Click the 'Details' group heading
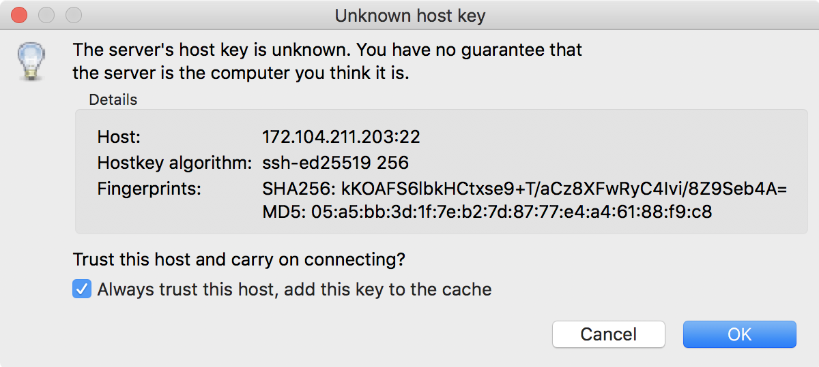819x367 pixels. pyautogui.click(x=113, y=100)
